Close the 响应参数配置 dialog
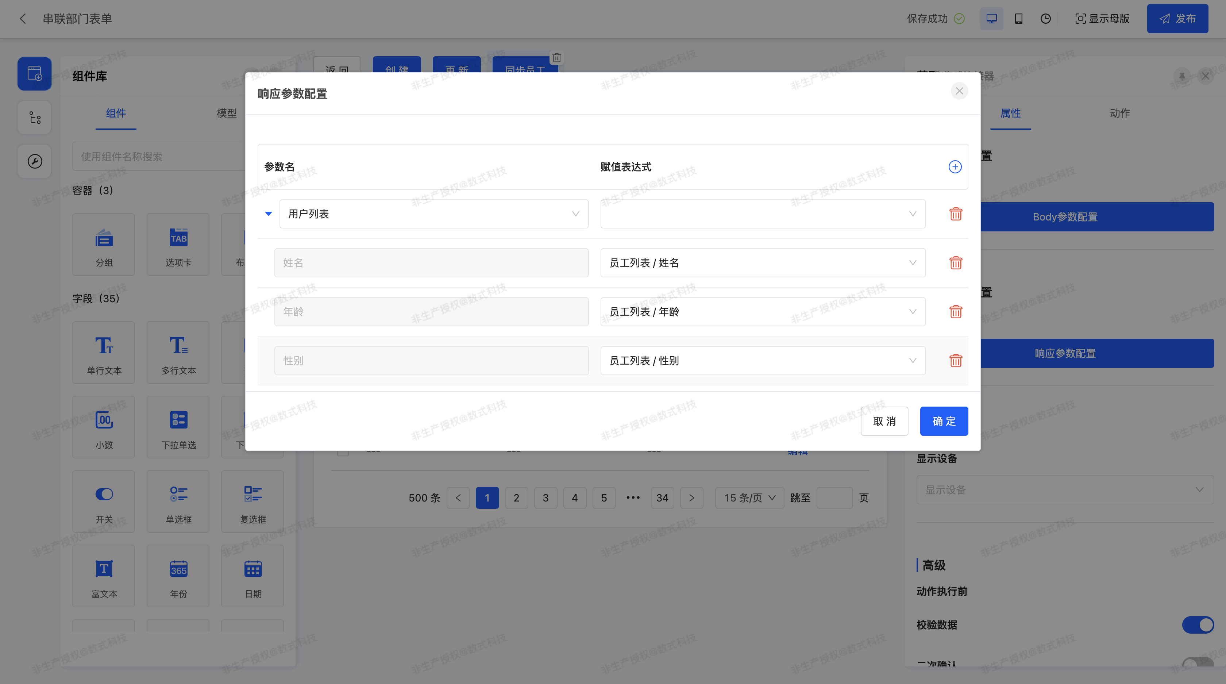 (x=960, y=91)
